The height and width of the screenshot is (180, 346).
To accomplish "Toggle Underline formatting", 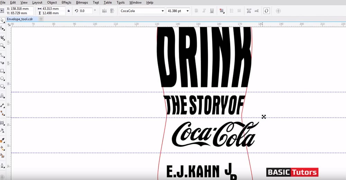I will click(x=212, y=11).
